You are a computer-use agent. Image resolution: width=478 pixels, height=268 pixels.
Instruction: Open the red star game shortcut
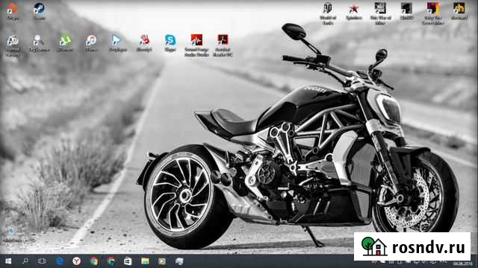tap(353, 12)
